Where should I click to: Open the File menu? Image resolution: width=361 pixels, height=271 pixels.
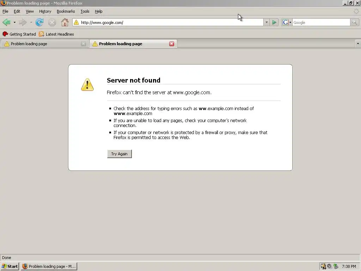click(x=5, y=11)
